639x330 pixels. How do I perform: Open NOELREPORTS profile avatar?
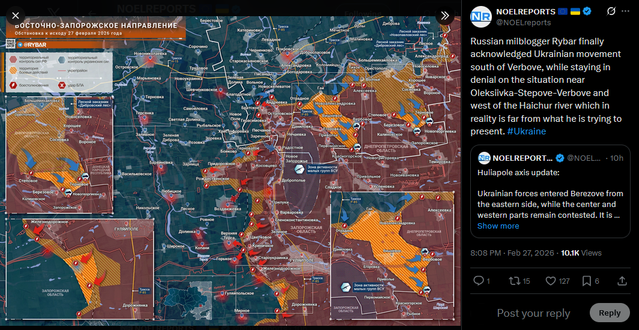pos(481,17)
